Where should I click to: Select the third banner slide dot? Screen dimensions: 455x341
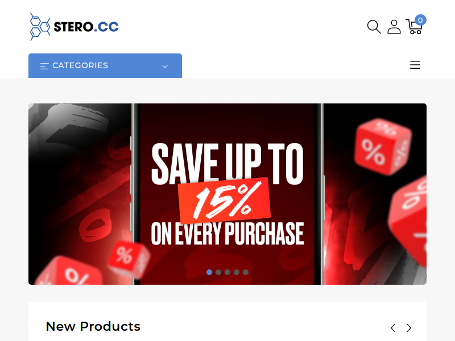(x=227, y=272)
